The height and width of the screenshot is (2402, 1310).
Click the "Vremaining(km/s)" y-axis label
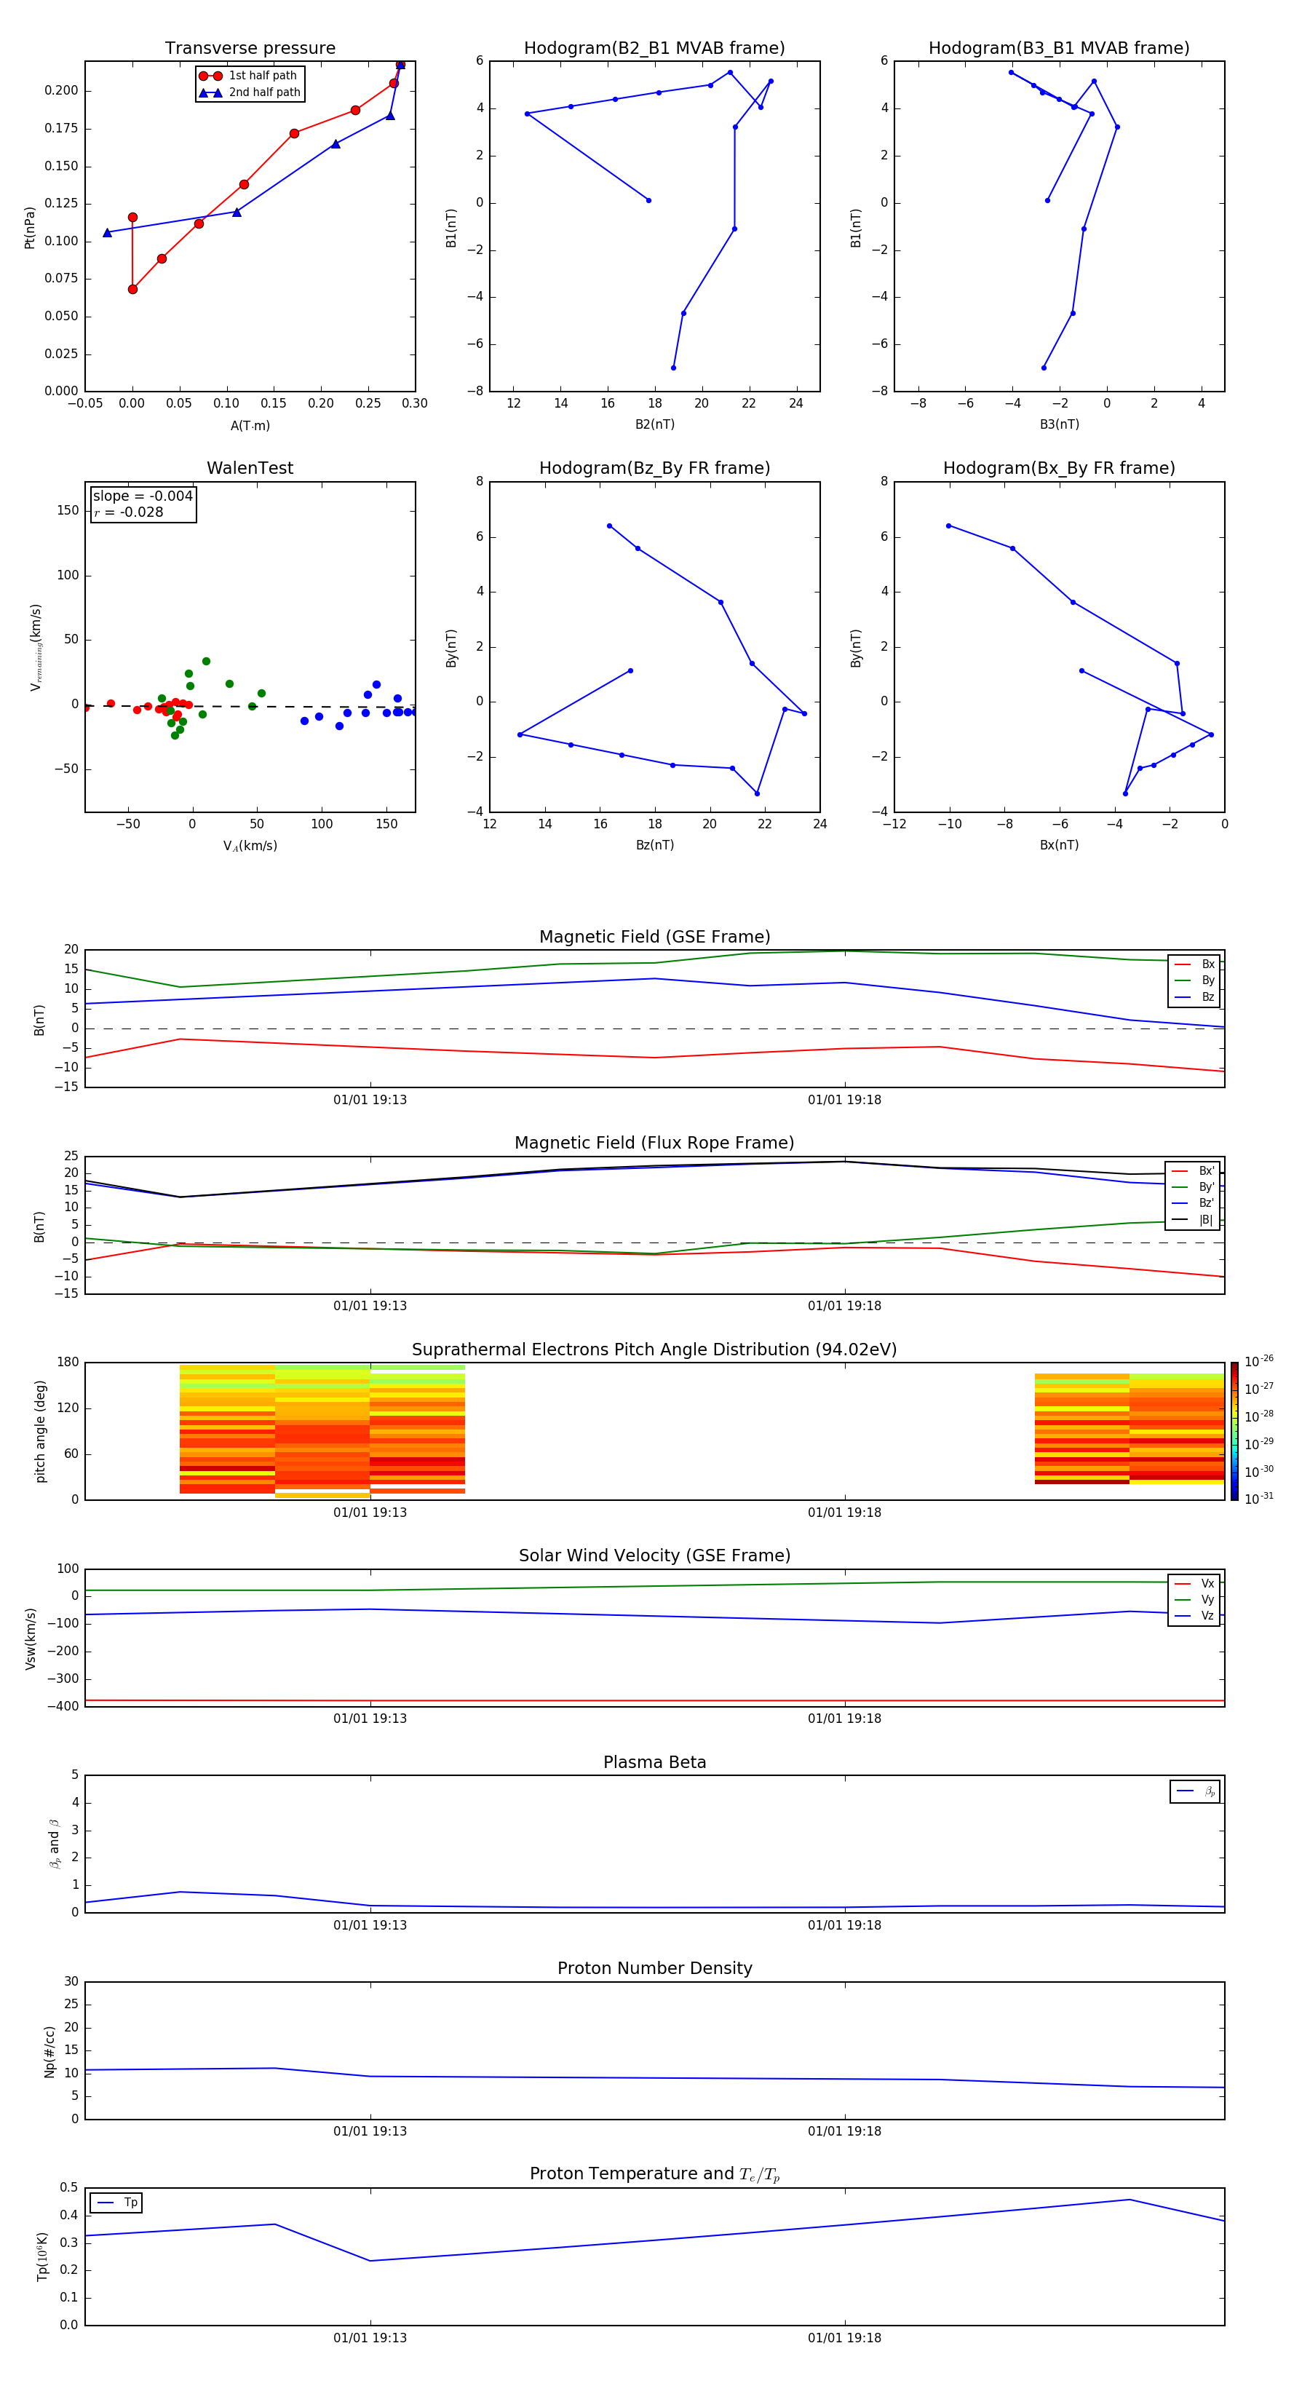tap(36, 647)
